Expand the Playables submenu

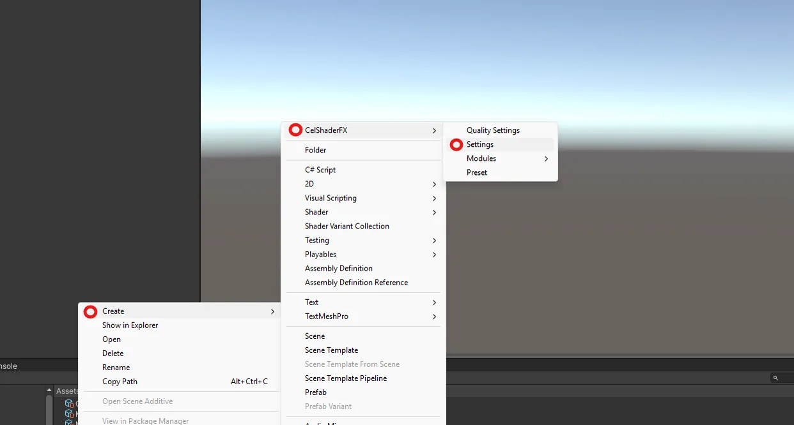point(362,254)
